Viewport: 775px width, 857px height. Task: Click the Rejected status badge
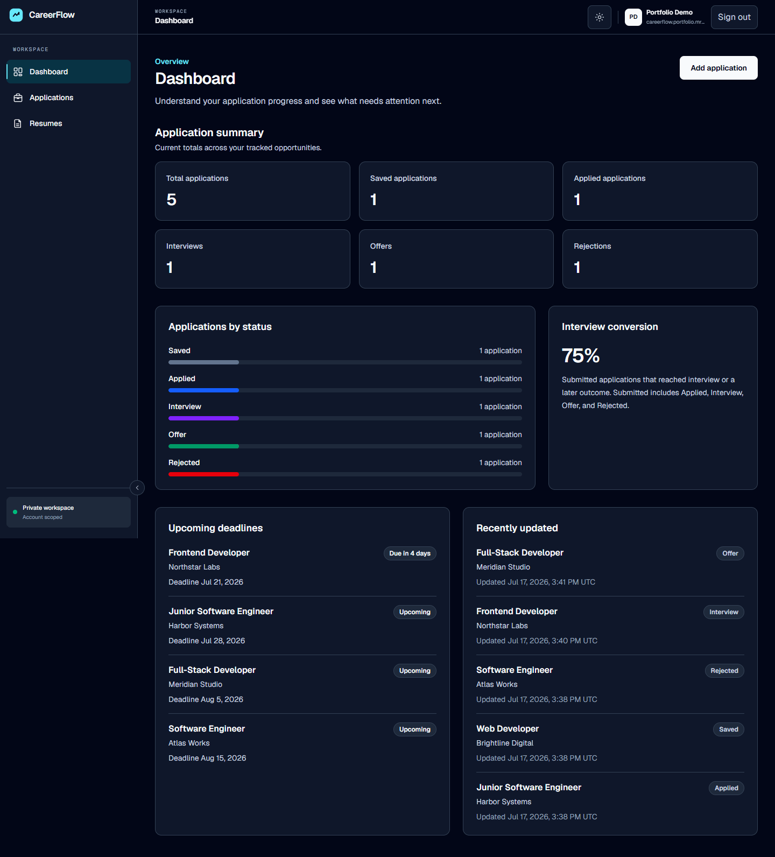click(x=724, y=671)
